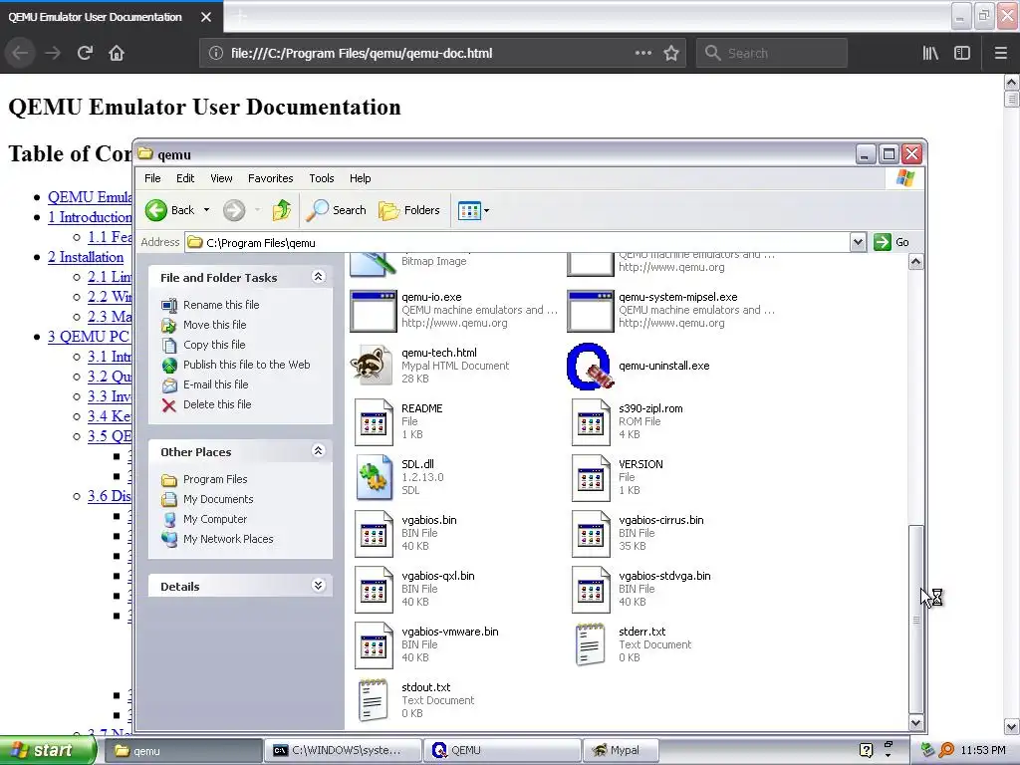Switch to the C:\WINDOWS\syste... taskbar window

point(343,751)
